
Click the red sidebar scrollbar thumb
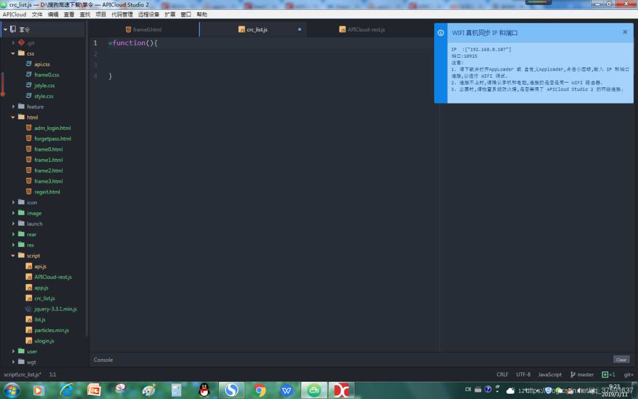coord(3,84)
